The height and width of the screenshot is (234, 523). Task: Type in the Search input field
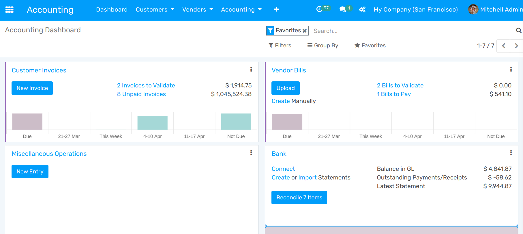(x=413, y=31)
